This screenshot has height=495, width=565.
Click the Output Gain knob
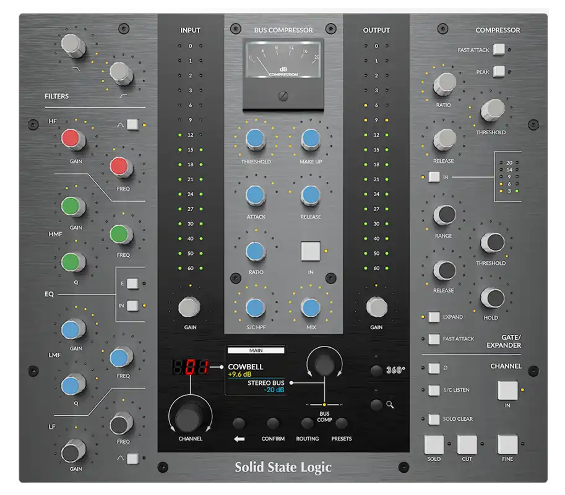377,308
